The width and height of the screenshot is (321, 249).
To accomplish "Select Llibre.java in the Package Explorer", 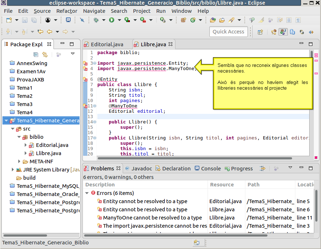I will (x=49, y=153).
